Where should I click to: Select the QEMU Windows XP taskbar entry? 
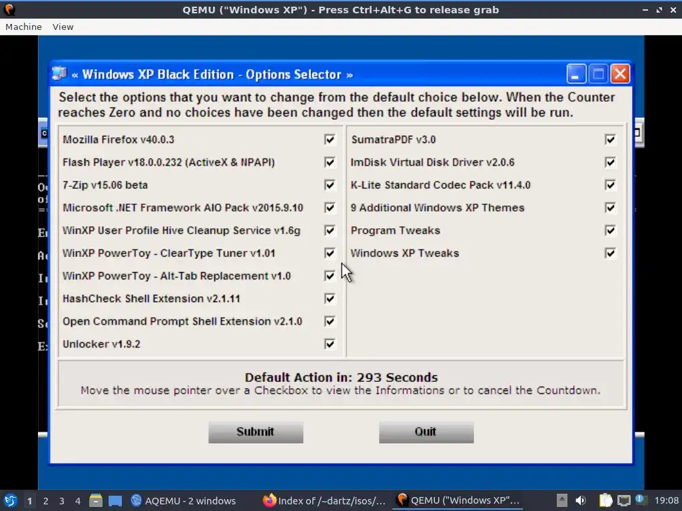(x=458, y=501)
